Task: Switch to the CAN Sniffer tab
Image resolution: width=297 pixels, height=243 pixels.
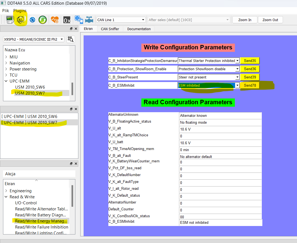Action: tap(110, 29)
